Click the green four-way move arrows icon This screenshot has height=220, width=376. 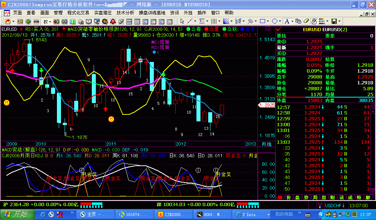29,22
